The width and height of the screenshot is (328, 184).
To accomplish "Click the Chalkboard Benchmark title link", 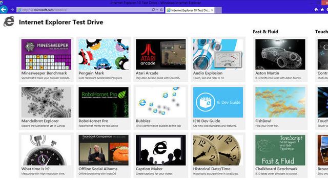I will point(276,169).
